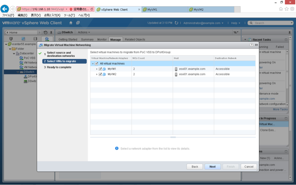Open the ファイル(F) menu

coord(8,15)
